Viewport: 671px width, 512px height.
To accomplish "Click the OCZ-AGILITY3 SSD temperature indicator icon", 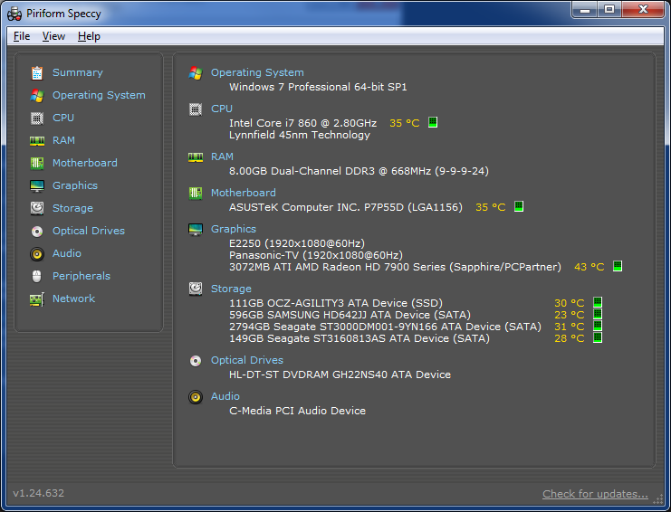I will click(598, 302).
